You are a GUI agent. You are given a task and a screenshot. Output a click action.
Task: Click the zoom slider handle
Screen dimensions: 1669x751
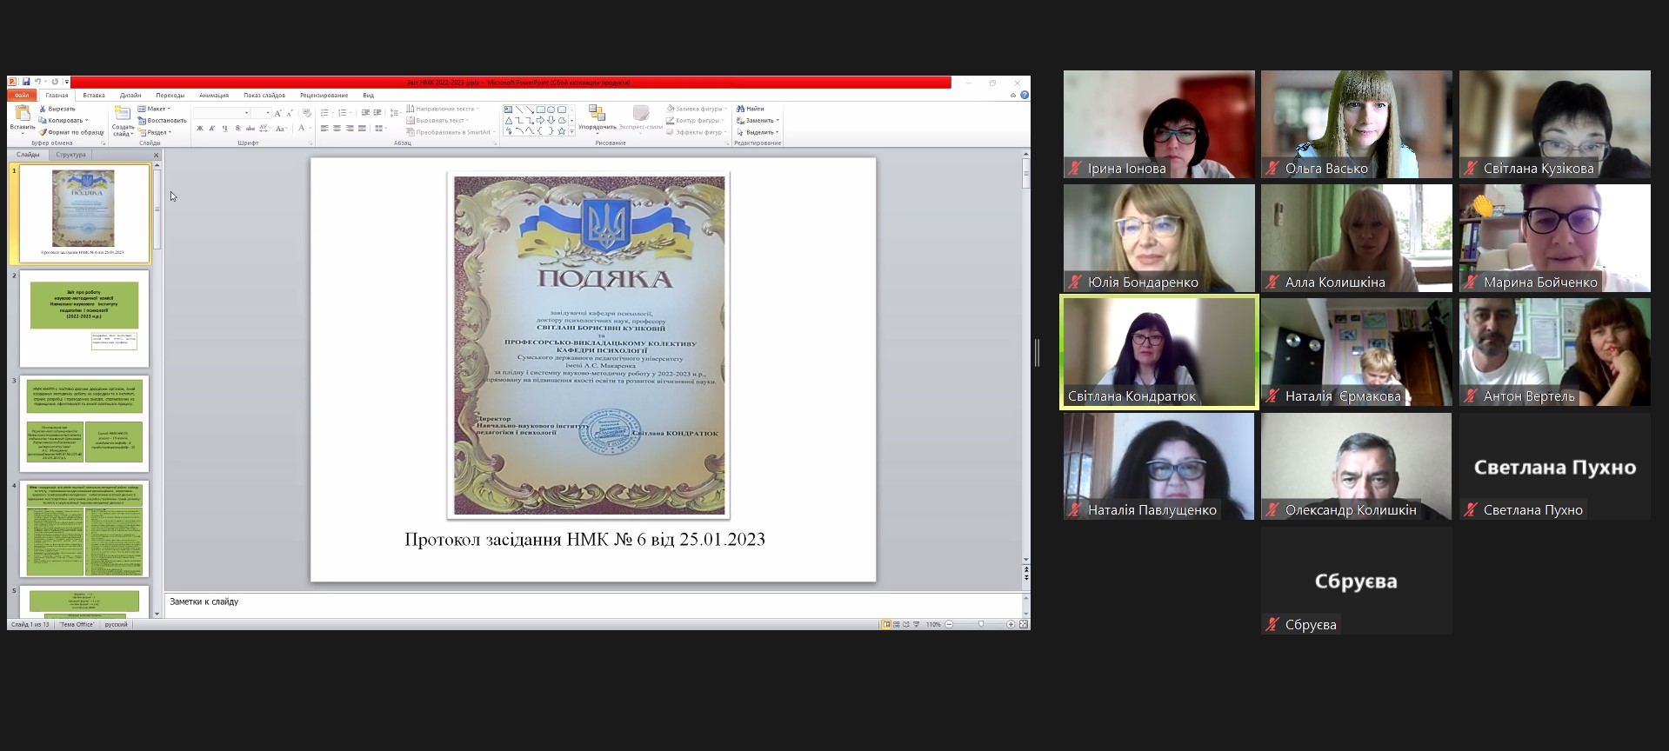[x=981, y=624]
